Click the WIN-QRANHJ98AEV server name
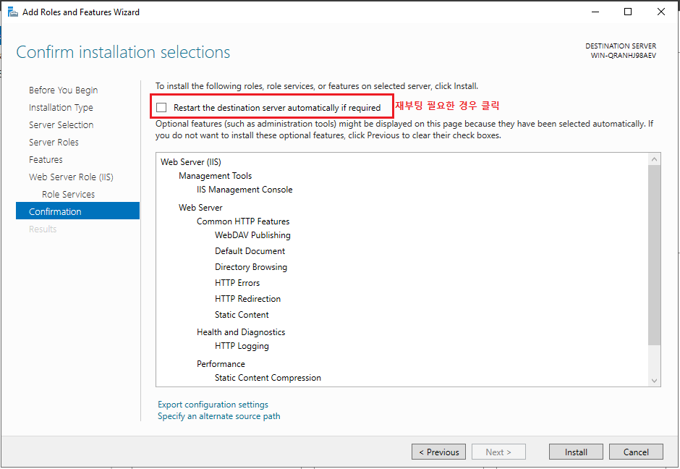 pos(623,56)
